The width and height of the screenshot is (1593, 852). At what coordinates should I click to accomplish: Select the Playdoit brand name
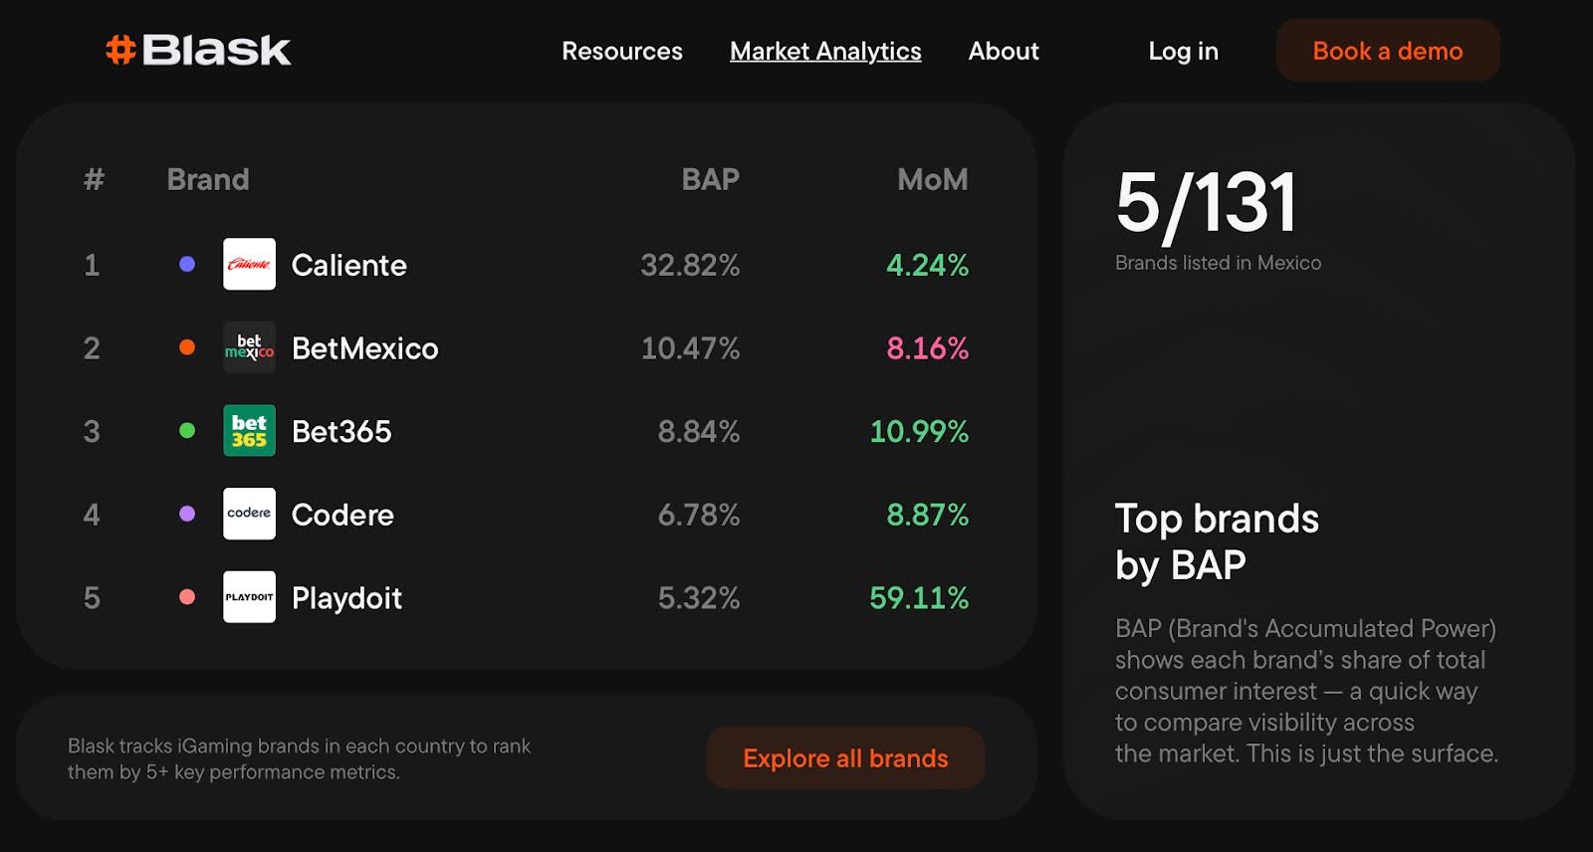point(346,598)
